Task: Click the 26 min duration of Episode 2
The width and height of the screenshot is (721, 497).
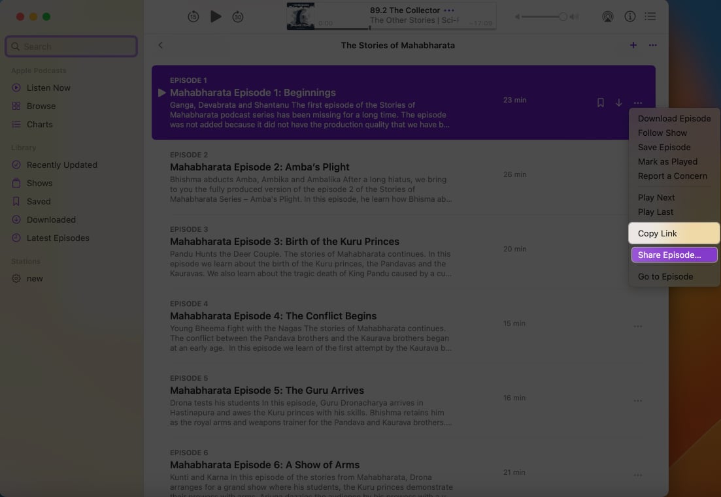Action: (514, 174)
